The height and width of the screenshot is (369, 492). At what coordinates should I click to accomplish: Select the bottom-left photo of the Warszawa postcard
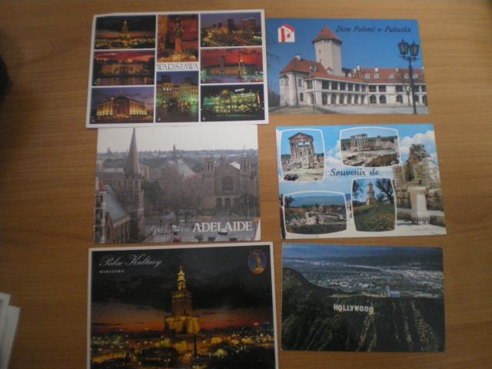click(x=122, y=105)
